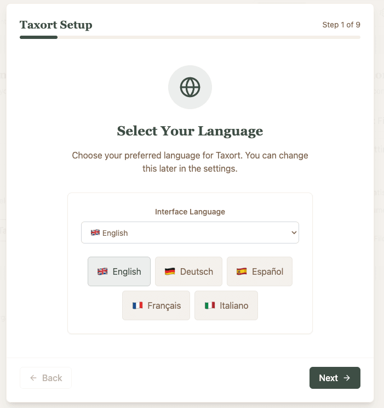The width and height of the screenshot is (384, 408).
Task: Pick the Español language button
Action: pos(260,271)
